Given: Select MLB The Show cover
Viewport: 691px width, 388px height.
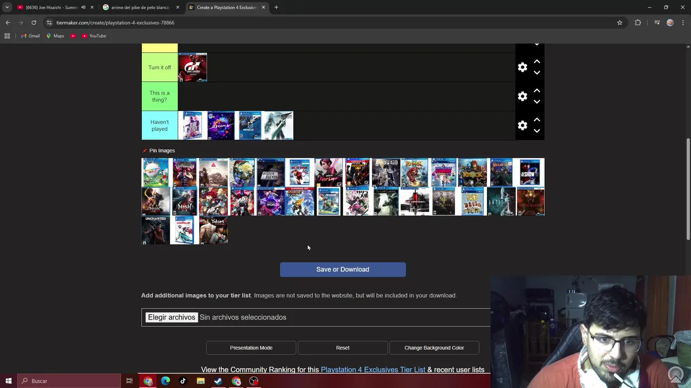Looking at the screenshot, I should [x=530, y=172].
